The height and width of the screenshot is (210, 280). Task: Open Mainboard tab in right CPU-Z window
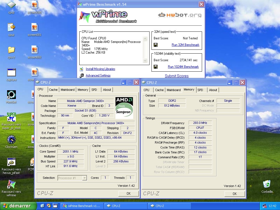click(174, 90)
